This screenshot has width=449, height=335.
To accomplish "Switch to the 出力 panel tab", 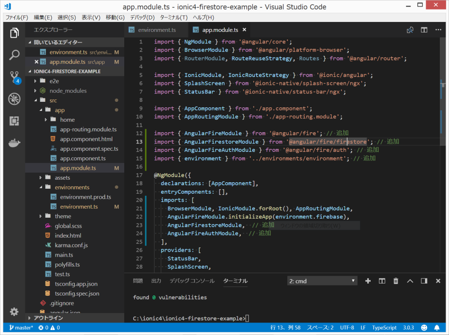I will (156, 281).
